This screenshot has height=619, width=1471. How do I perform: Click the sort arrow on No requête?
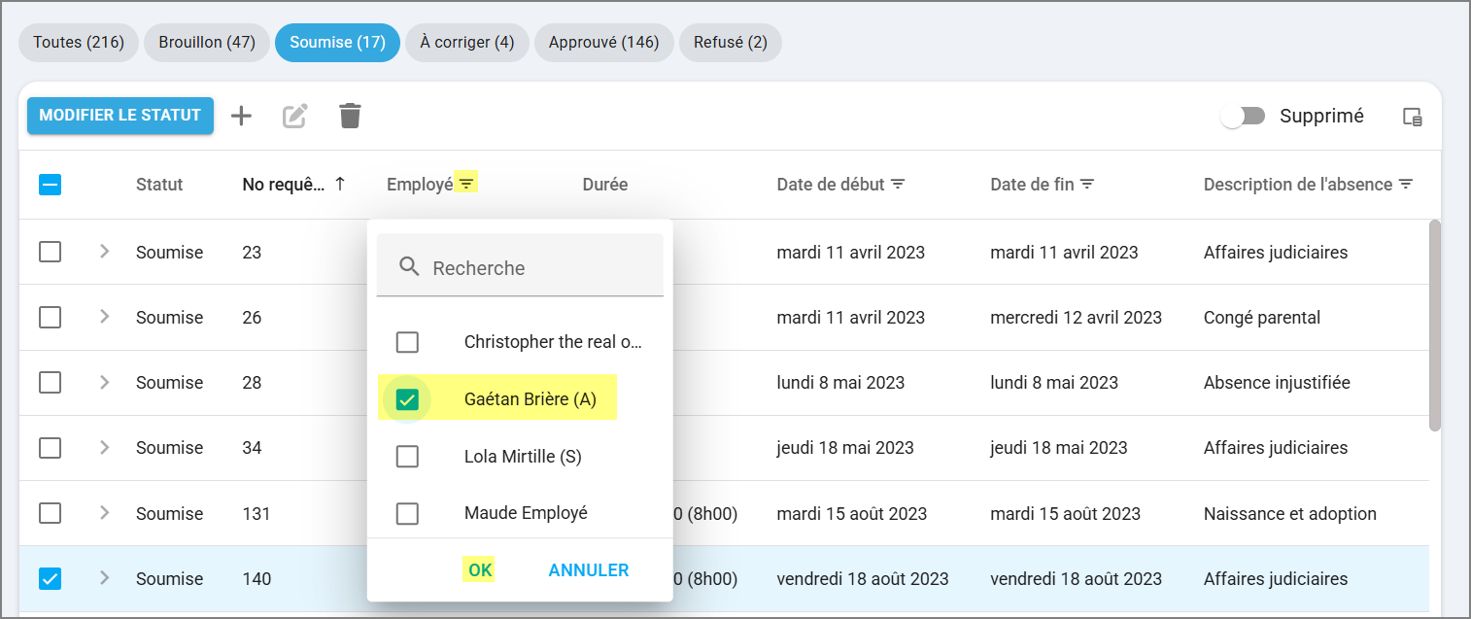pos(339,184)
